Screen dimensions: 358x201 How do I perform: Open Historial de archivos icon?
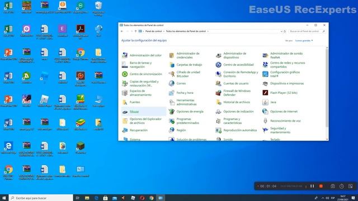coord(219,102)
